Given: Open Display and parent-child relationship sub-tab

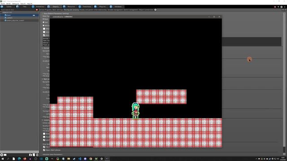Looking at the screenshot, I should pos(93,10).
